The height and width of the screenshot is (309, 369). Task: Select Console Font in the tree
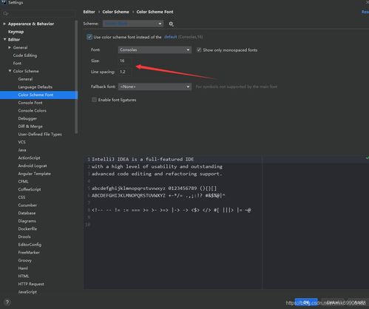[30, 103]
